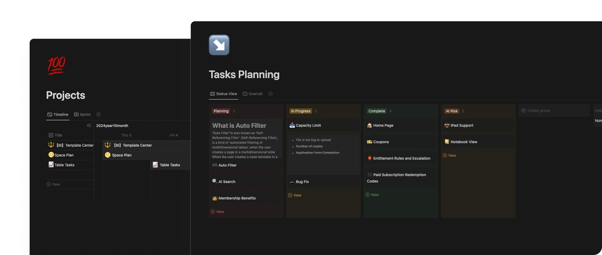
Task: Click the Projects page title
Action: [66, 95]
